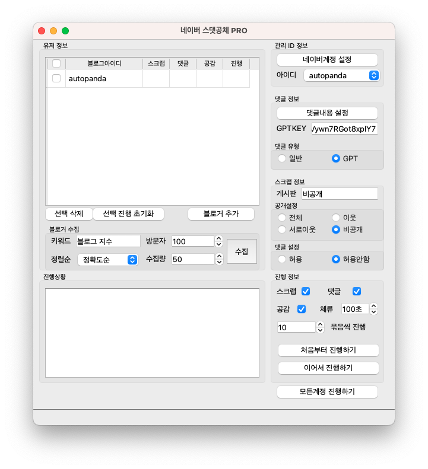Focus the 키워드 input field

tap(108, 241)
